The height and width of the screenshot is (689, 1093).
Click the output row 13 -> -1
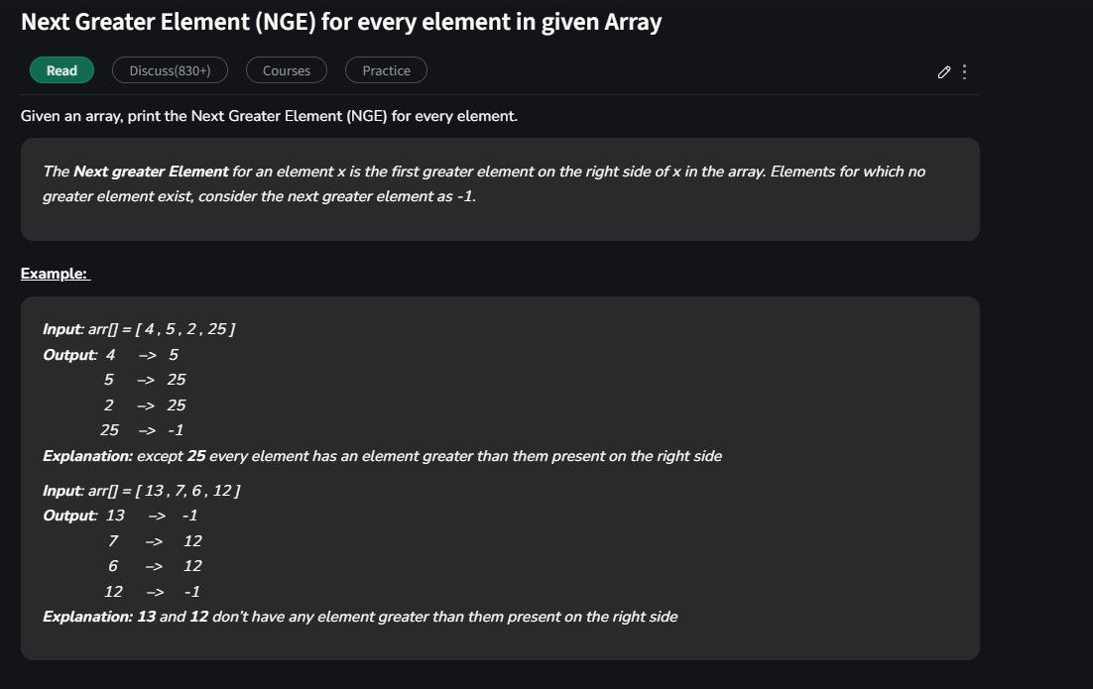tap(152, 516)
